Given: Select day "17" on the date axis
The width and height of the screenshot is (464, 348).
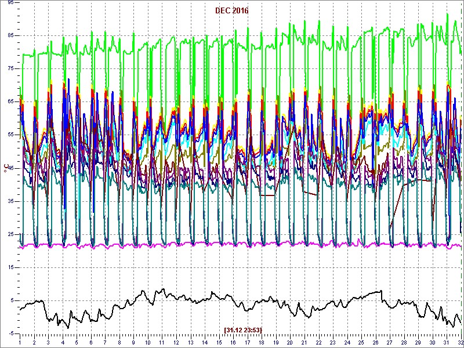Looking at the screenshot, I should pyautogui.click(x=247, y=342).
